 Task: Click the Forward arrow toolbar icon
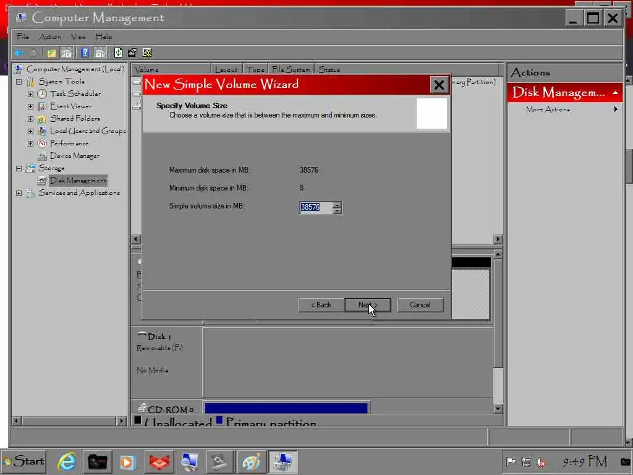[33, 53]
